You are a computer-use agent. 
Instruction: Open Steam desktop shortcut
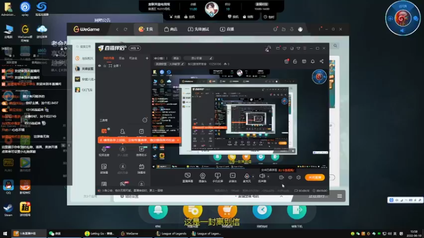coord(8,209)
